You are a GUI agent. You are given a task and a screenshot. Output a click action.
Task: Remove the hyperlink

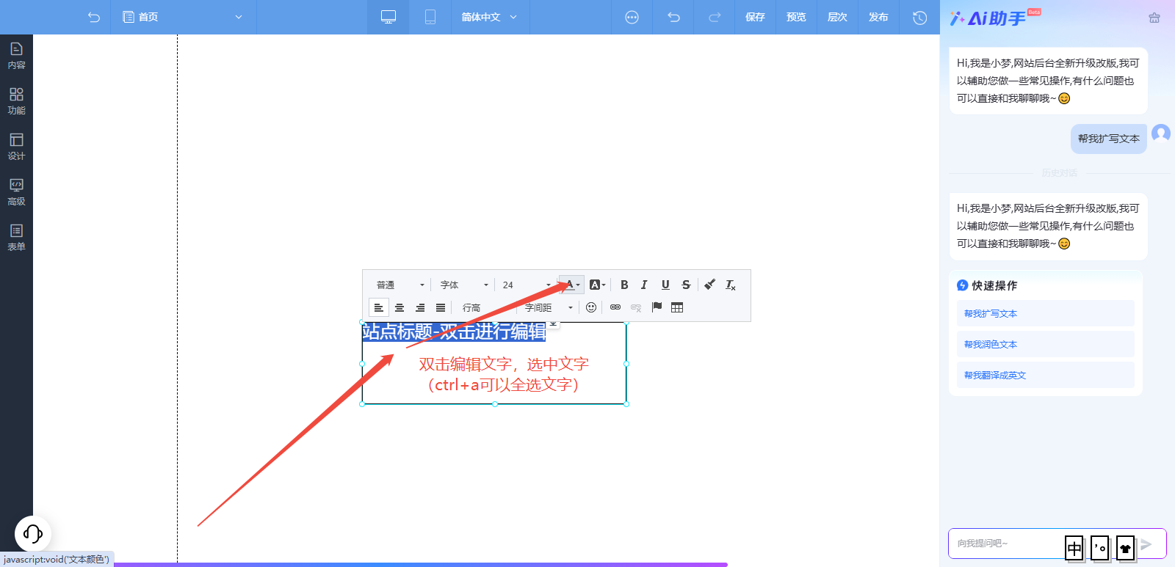(636, 307)
